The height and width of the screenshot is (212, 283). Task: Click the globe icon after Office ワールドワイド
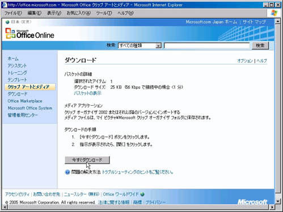point(142,194)
